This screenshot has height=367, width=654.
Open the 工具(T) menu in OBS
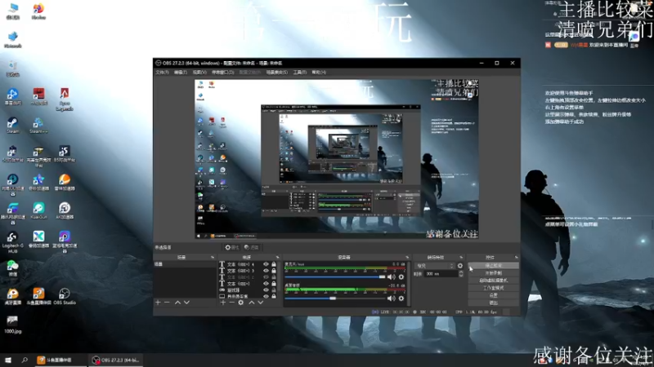click(x=300, y=73)
